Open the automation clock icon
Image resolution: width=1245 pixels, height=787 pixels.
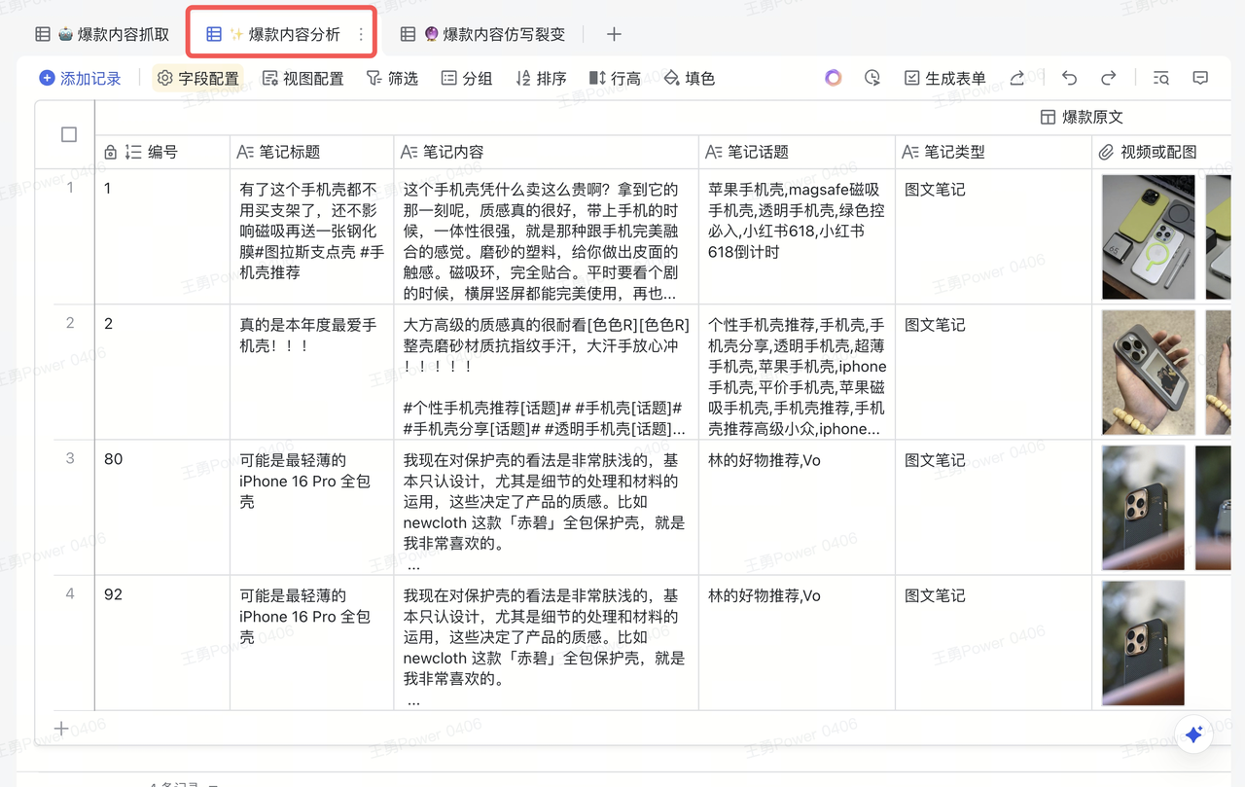point(872,78)
